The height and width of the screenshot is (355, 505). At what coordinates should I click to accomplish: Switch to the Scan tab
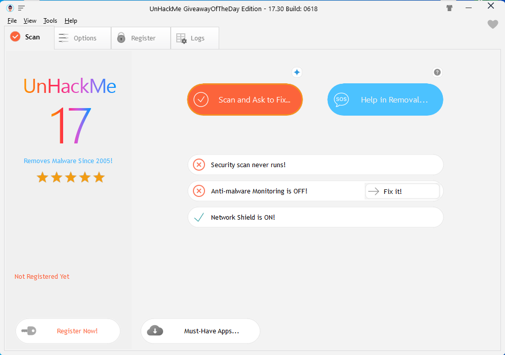(x=29, y=37)
